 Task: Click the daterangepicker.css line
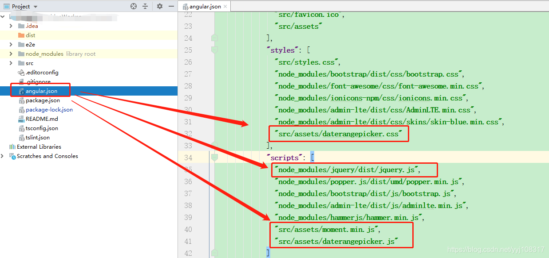[x=338, y=134]
